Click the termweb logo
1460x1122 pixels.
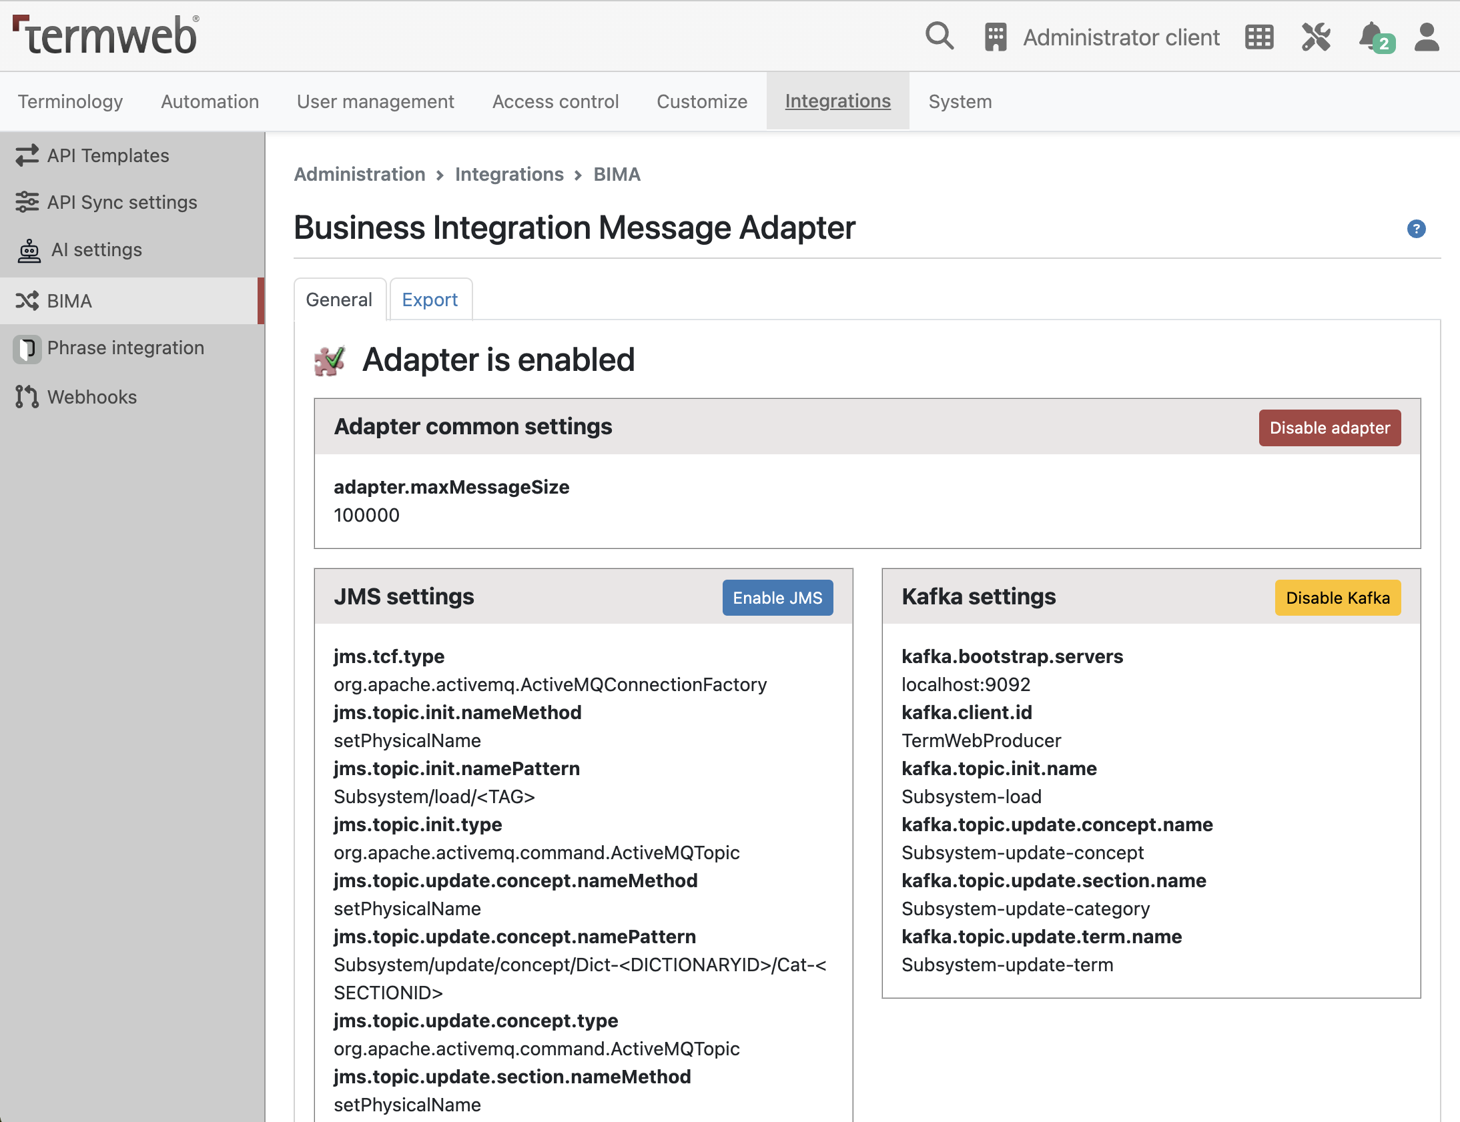(105, 35)
